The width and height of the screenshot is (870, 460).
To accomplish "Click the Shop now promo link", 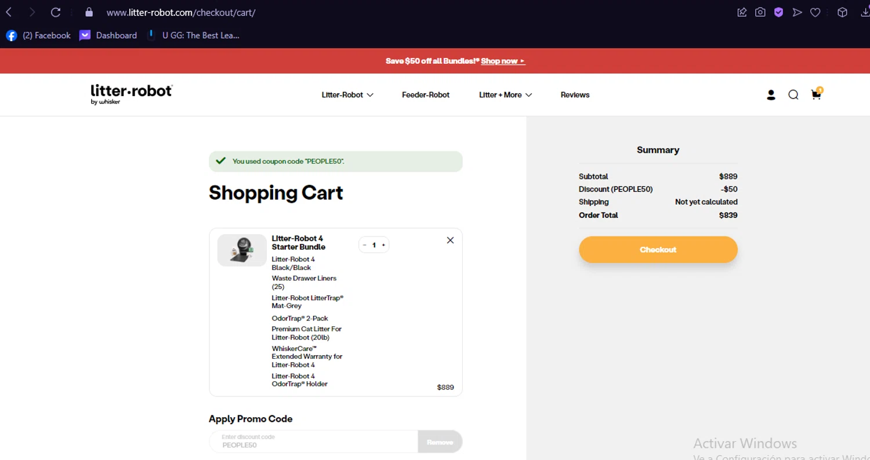I will tap(503, 61).
